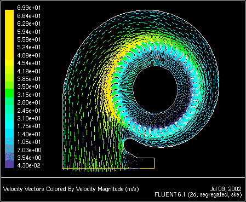Select the 3.15e+01 legend value
The width and height of the screenshot is (246, 202).
(29, 95)
